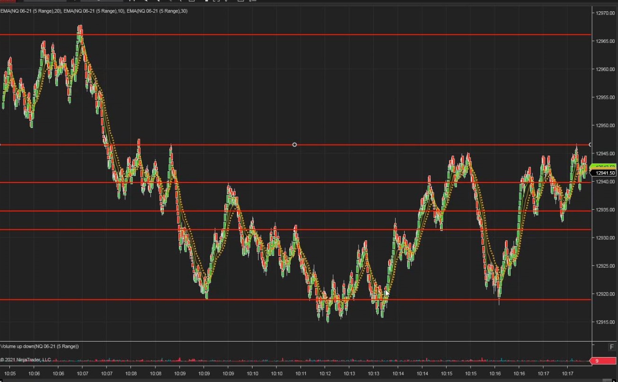Select the top red horizontal line near 12966
The height and width of the screenshot is (382, 618).
[295, 34]
